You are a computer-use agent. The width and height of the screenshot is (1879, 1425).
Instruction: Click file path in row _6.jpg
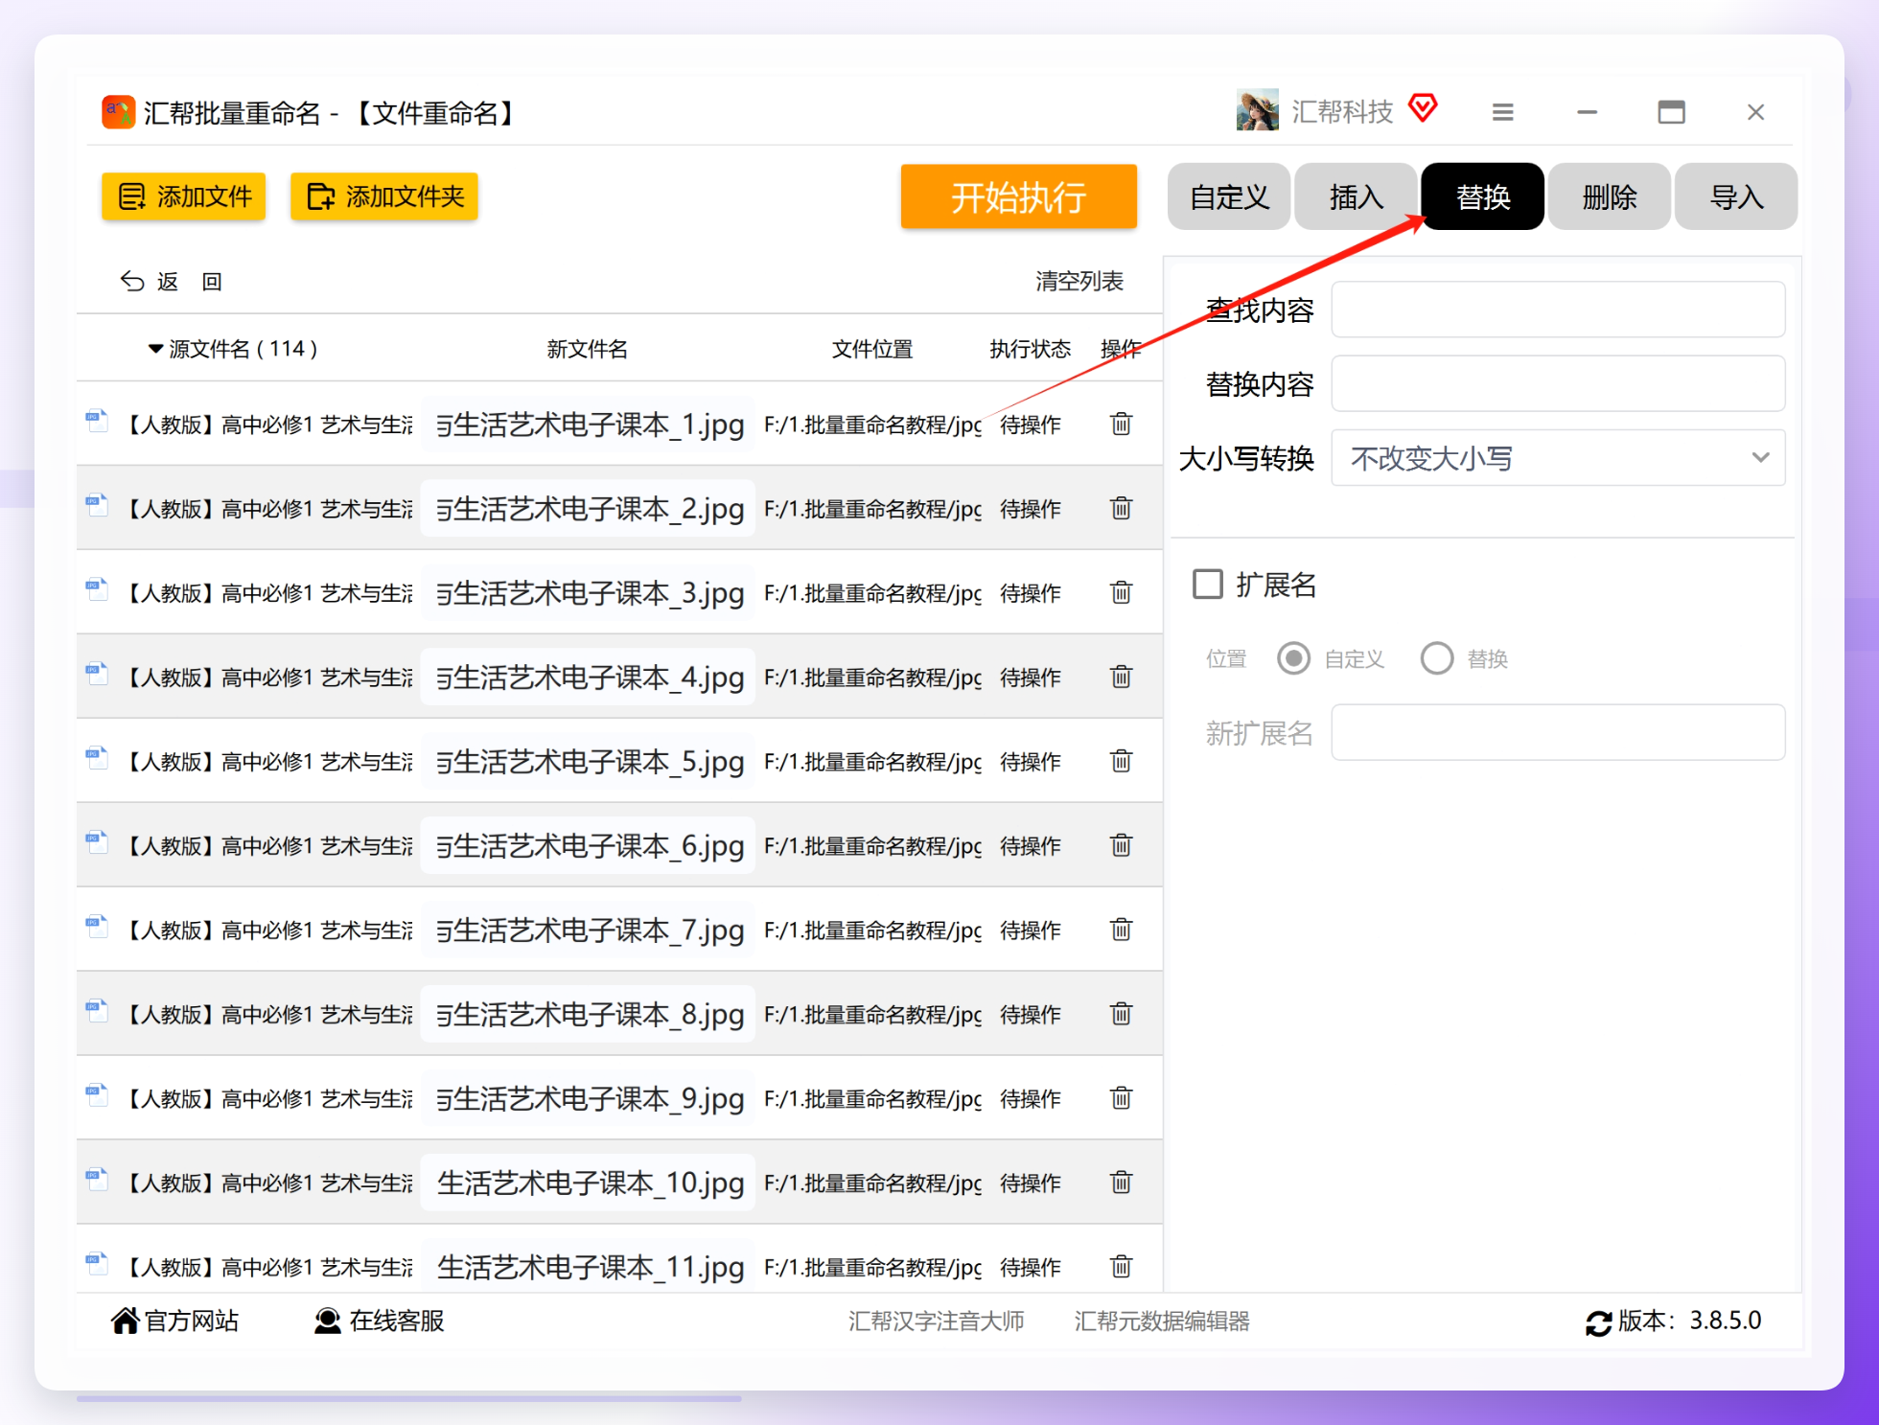click(872, 846)
